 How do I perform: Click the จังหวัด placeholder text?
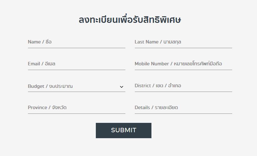[x=59, y=108]
